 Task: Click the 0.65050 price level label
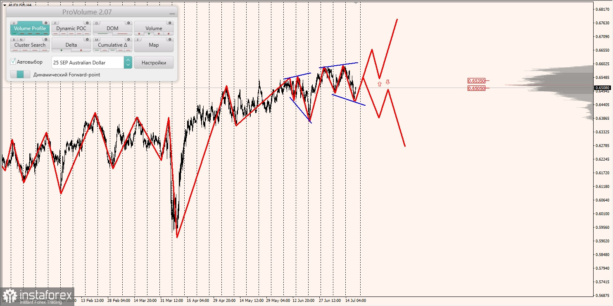tap(476, 88)
